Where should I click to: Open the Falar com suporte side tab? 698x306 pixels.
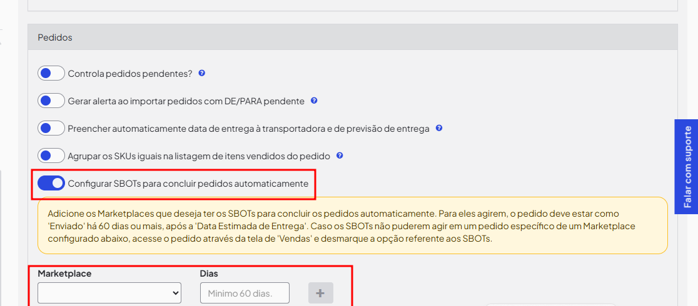(687, 167)
